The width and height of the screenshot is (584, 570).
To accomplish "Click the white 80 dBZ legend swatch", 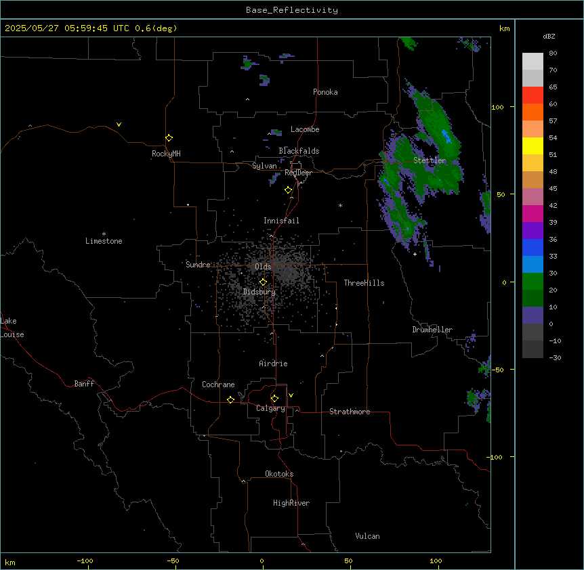I will coord(533,62).
